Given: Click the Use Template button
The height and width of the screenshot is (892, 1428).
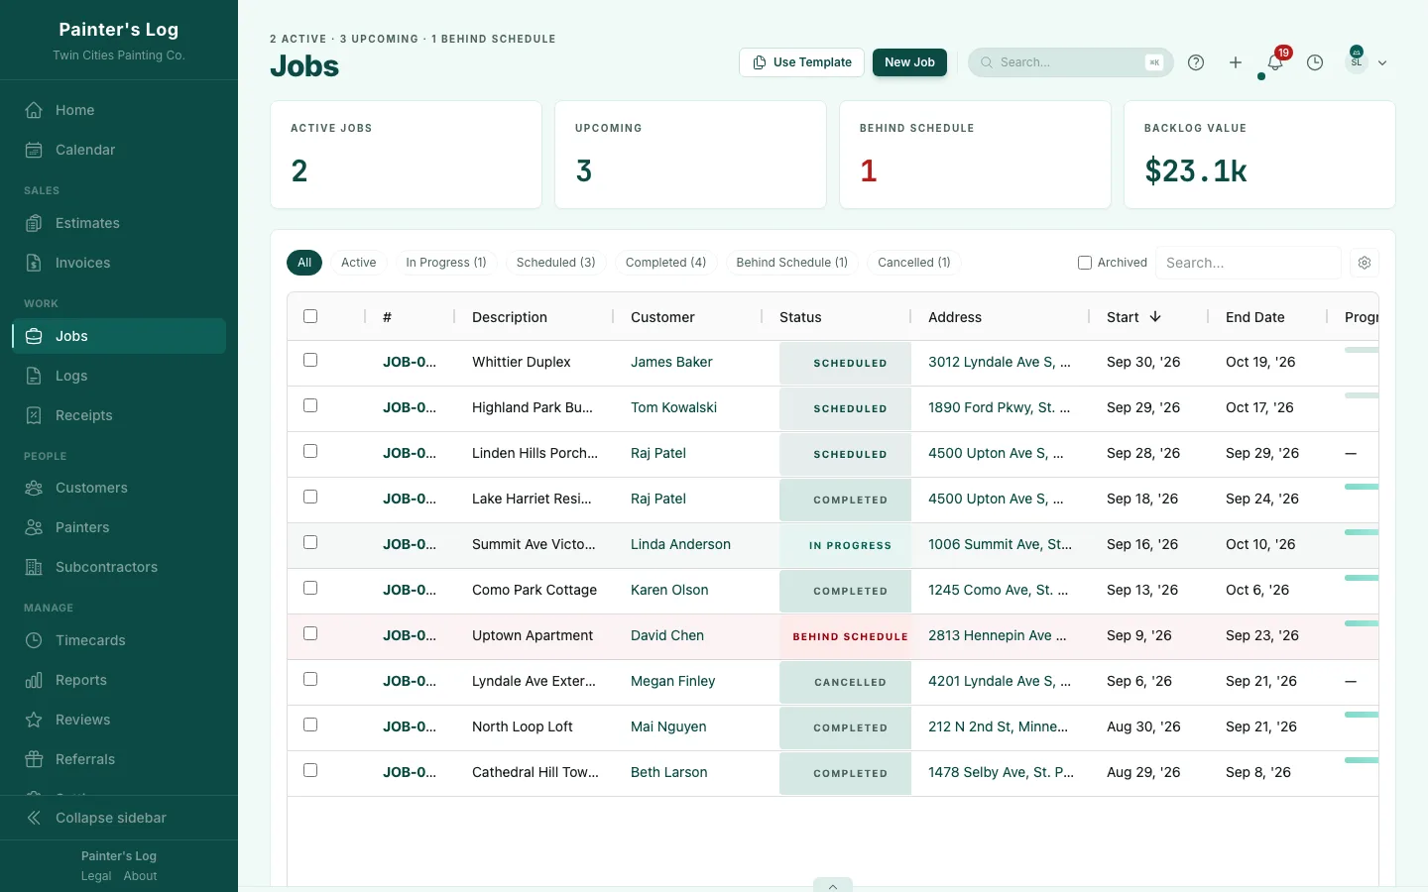Looking at the screenshot, I should [801, 62].
